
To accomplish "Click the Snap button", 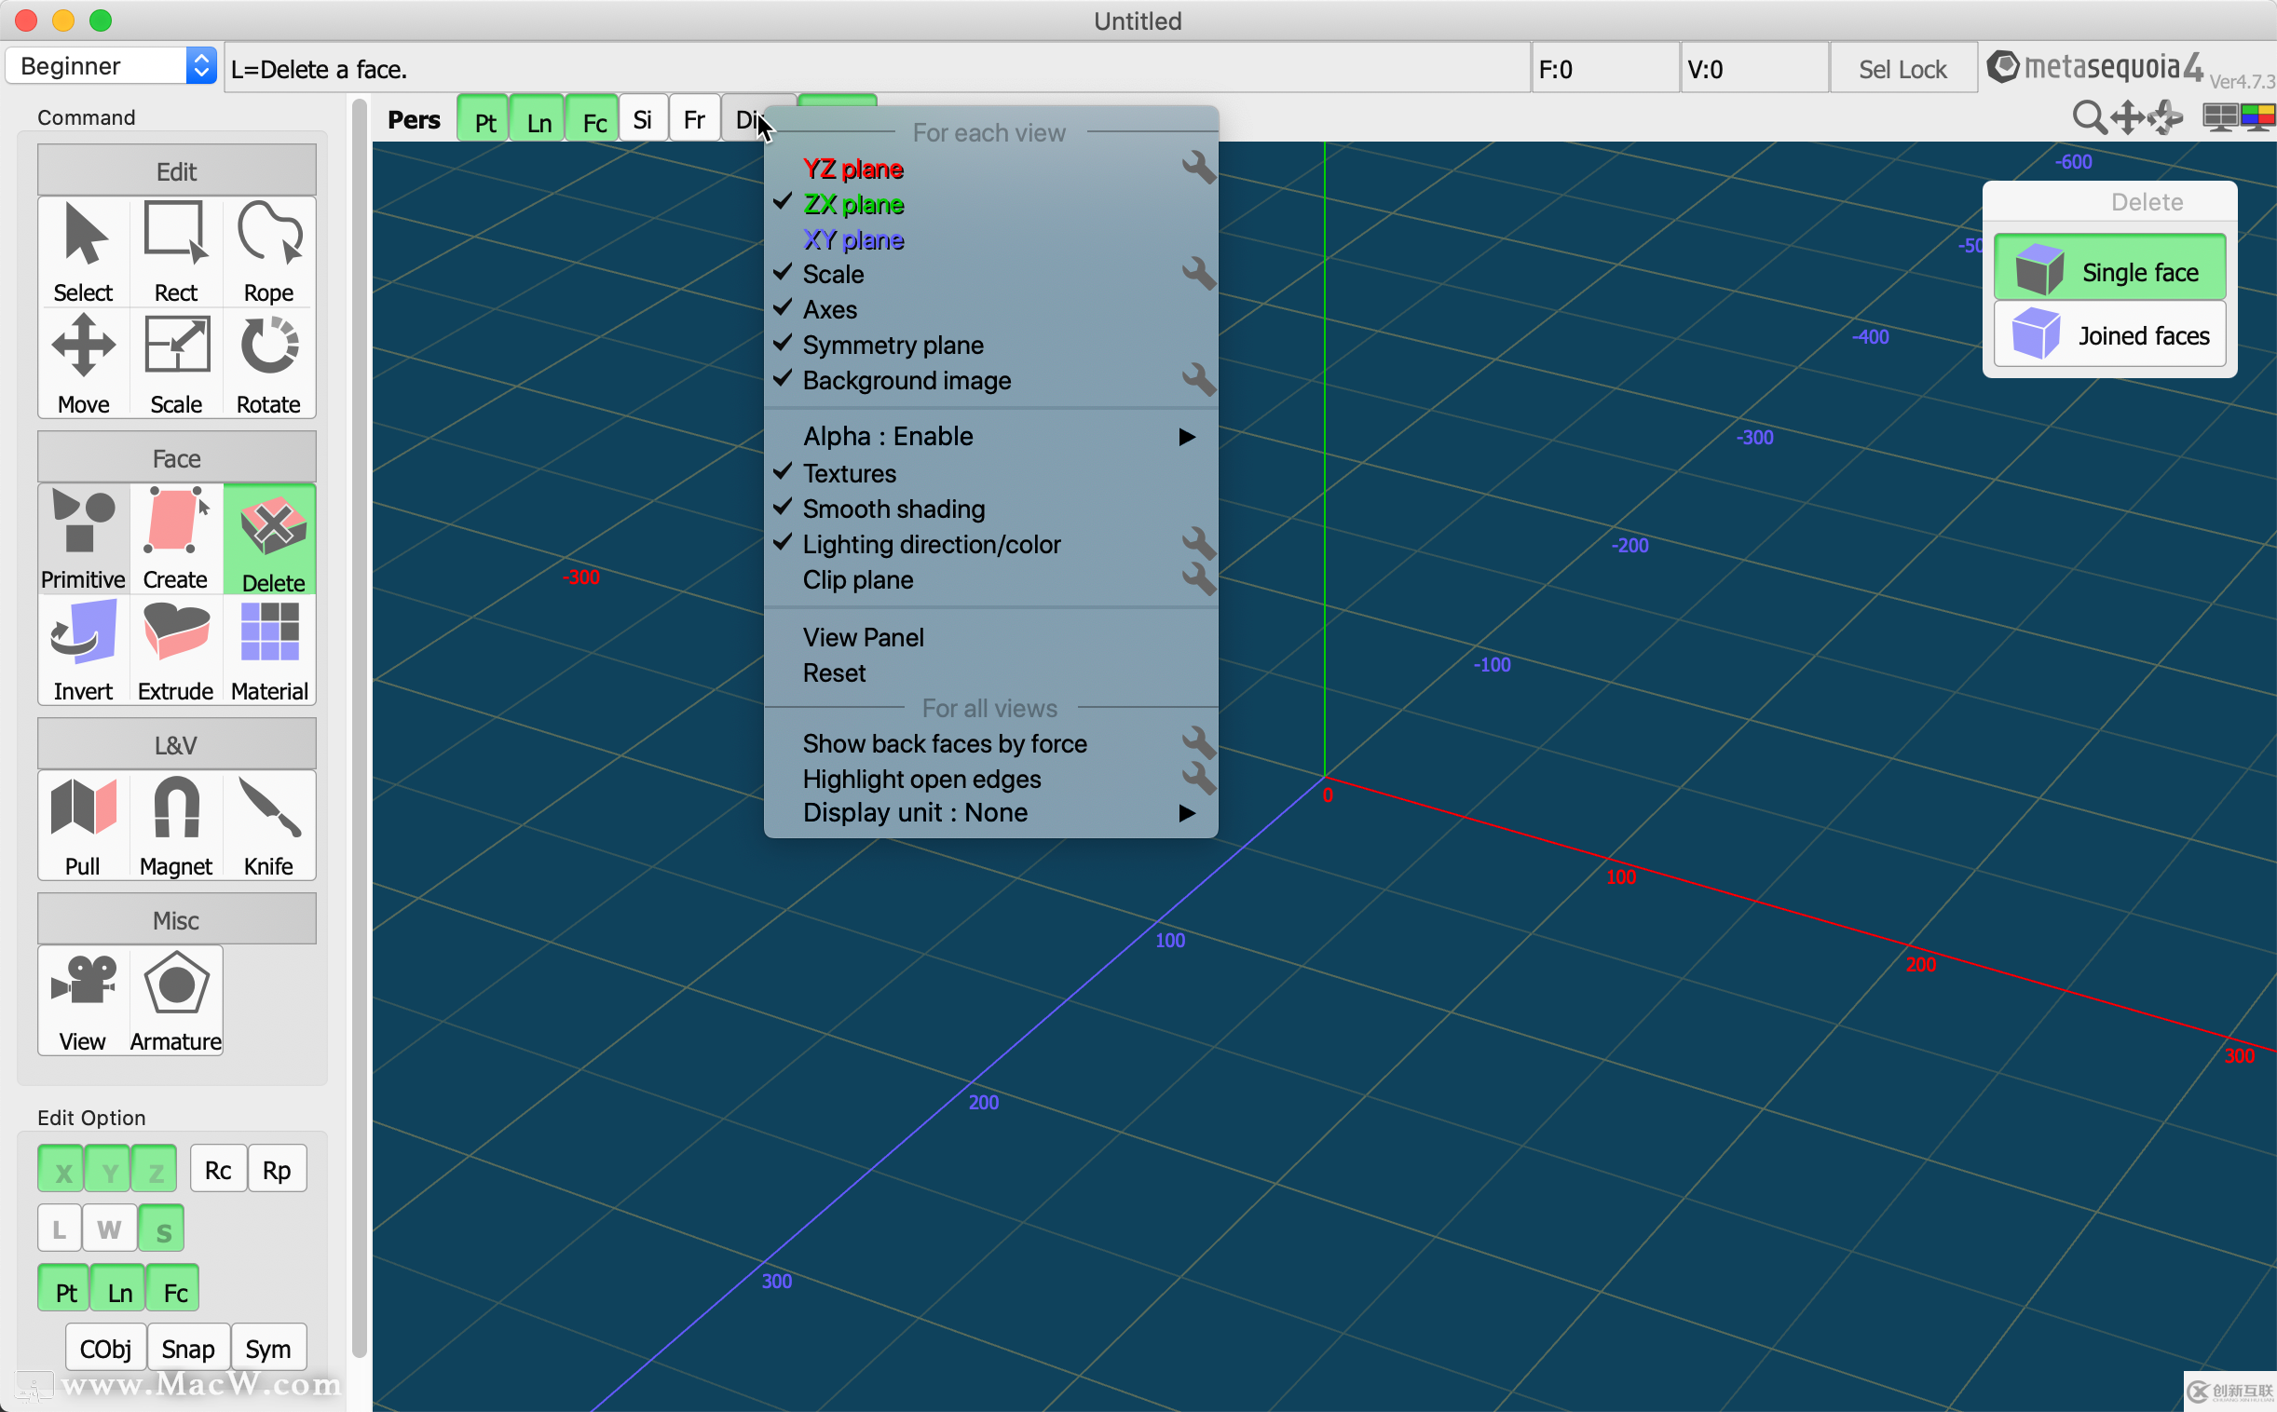I will [187, 1348].
